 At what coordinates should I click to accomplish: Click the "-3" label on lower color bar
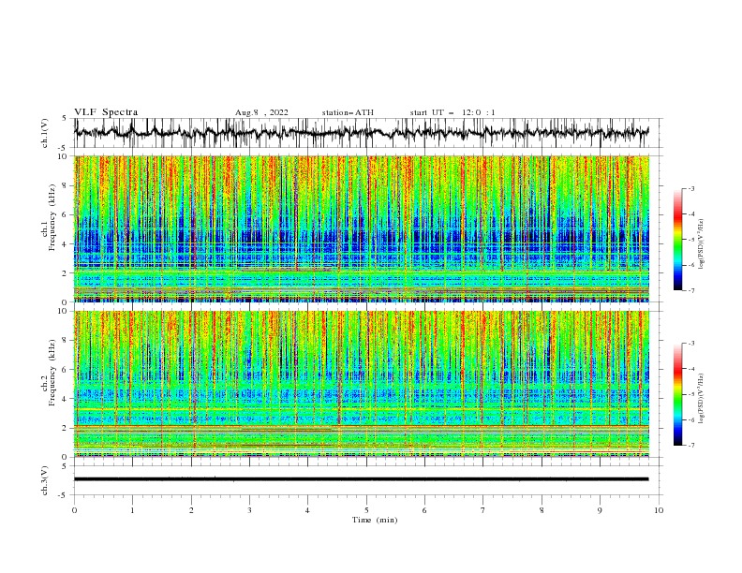pyautogui.click(x=691, y=344)
